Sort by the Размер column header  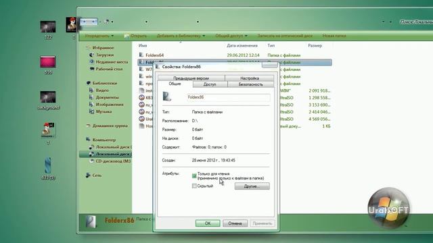(x=315, y=45)
